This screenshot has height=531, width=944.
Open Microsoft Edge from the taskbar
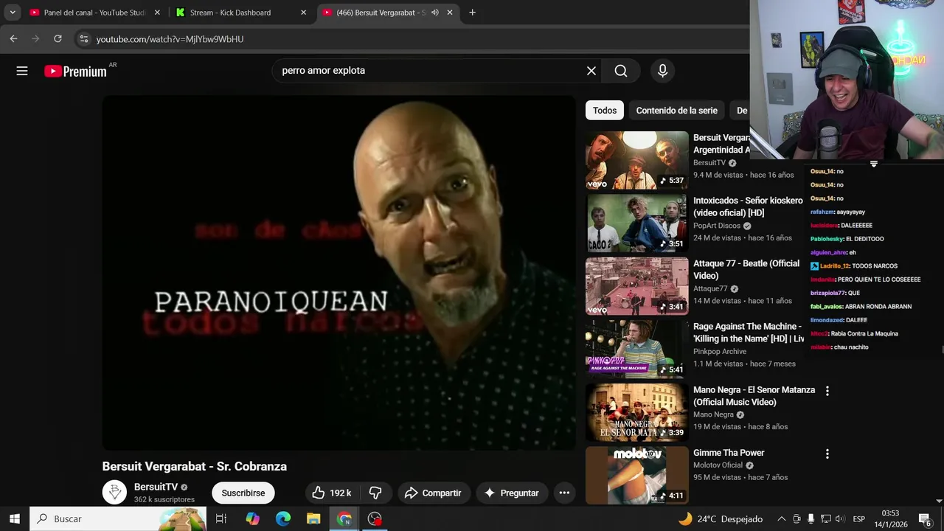(283, 518)
